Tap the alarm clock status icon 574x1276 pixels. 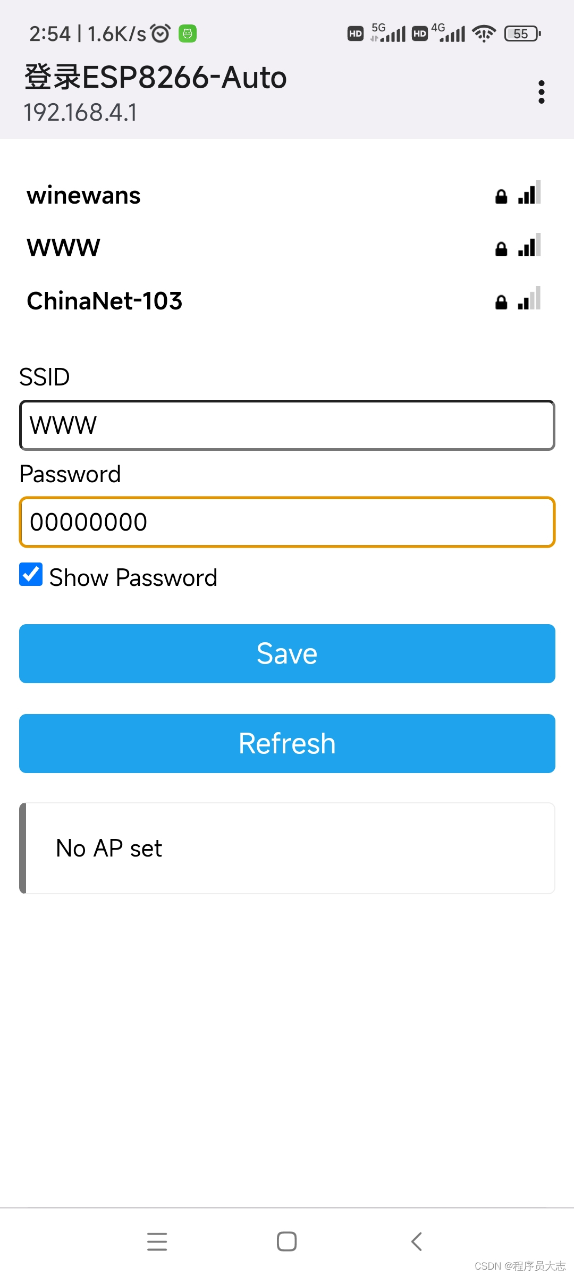(161, 33)
